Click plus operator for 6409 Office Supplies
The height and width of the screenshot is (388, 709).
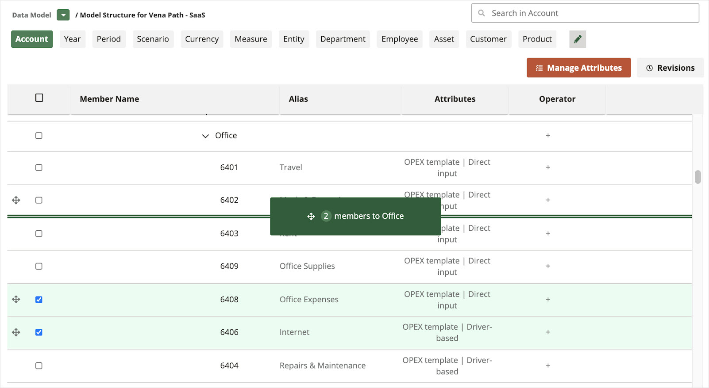(548, 266)
